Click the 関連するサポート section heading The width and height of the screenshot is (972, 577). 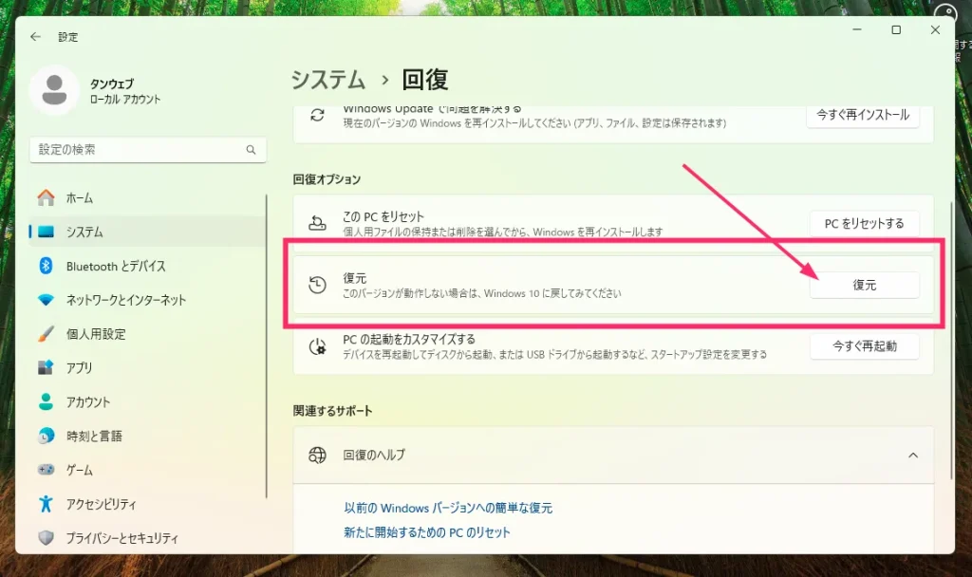point(333,411)
